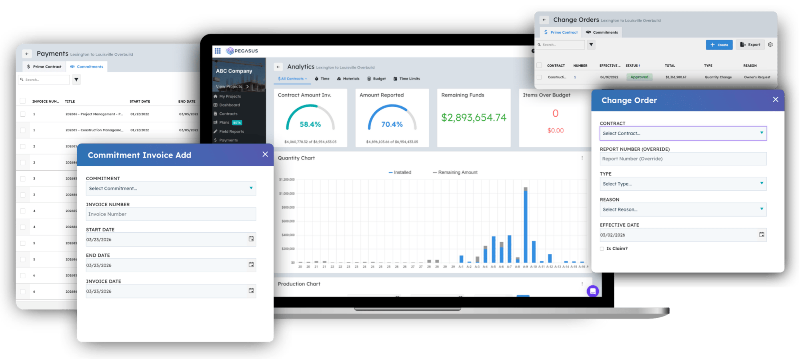Click the filter funnel icon in Payments
The width and height of the screenshot is (800, 359).
(x=76, y=80)
